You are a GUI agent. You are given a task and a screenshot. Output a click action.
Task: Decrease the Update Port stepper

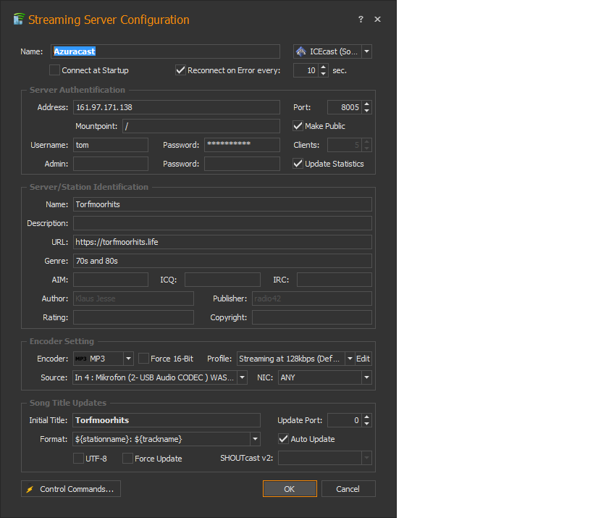click(x=367, y=423)
